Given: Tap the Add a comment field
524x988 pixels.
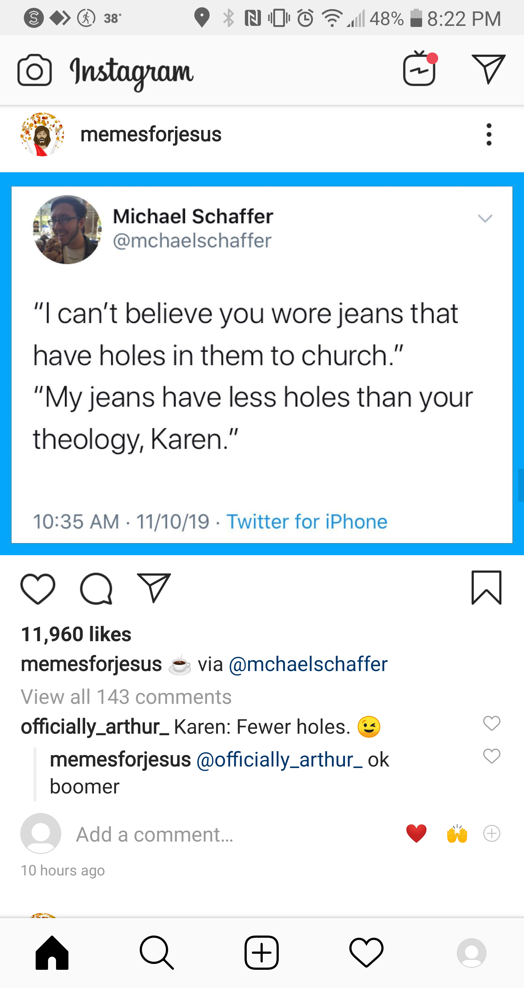Looking at the screenshot, I should pyautogui.click(x=154, y=834).
